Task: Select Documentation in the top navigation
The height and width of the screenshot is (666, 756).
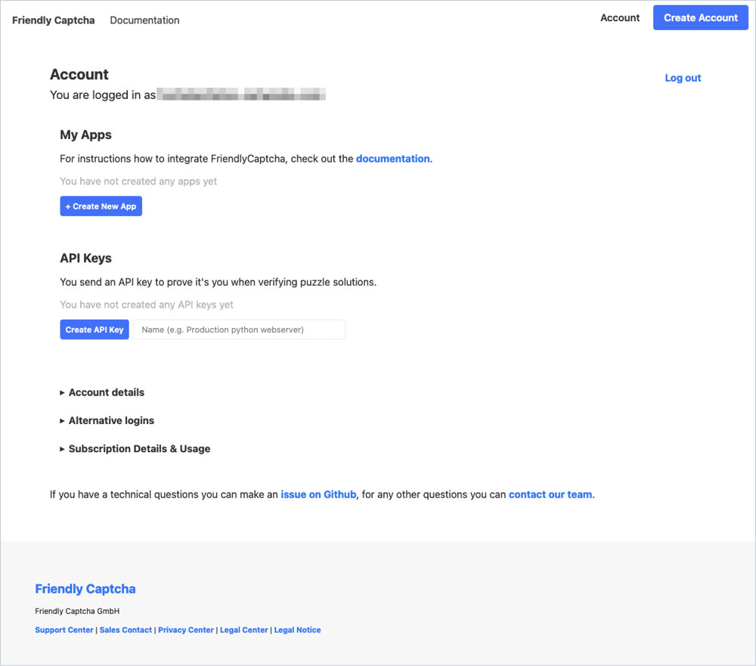Action: (x=144, y=20)
